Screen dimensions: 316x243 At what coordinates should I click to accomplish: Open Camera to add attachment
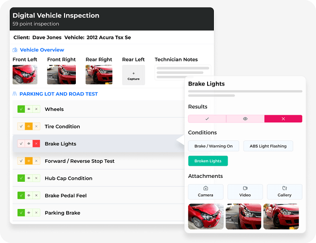coord(206,191)
